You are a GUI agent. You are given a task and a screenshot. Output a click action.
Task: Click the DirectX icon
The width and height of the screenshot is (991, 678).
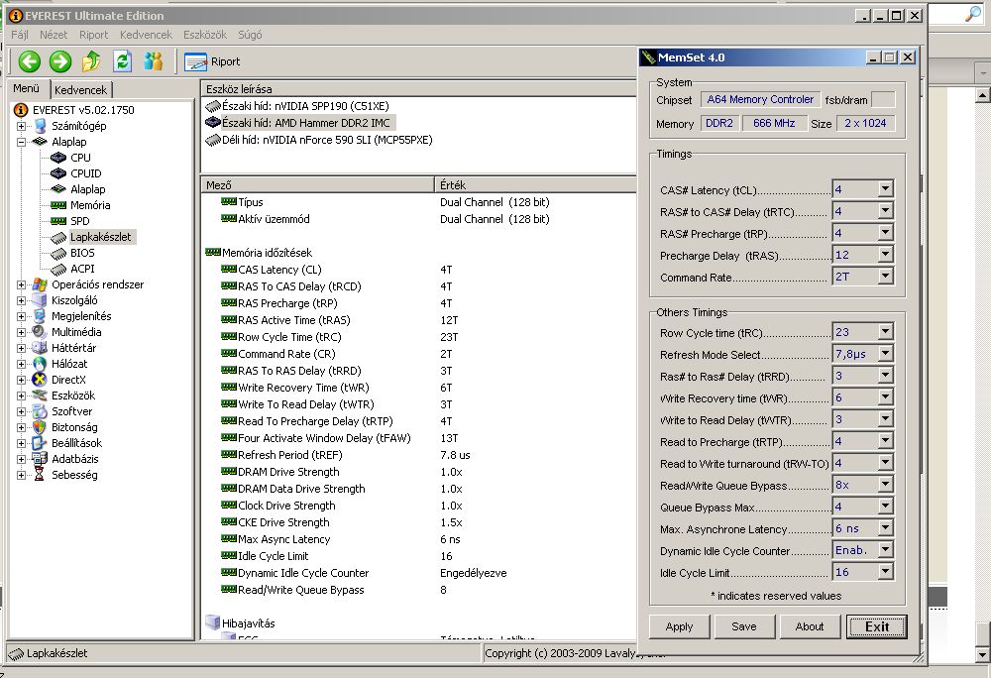pyautogui.click(x=40, y=379)
